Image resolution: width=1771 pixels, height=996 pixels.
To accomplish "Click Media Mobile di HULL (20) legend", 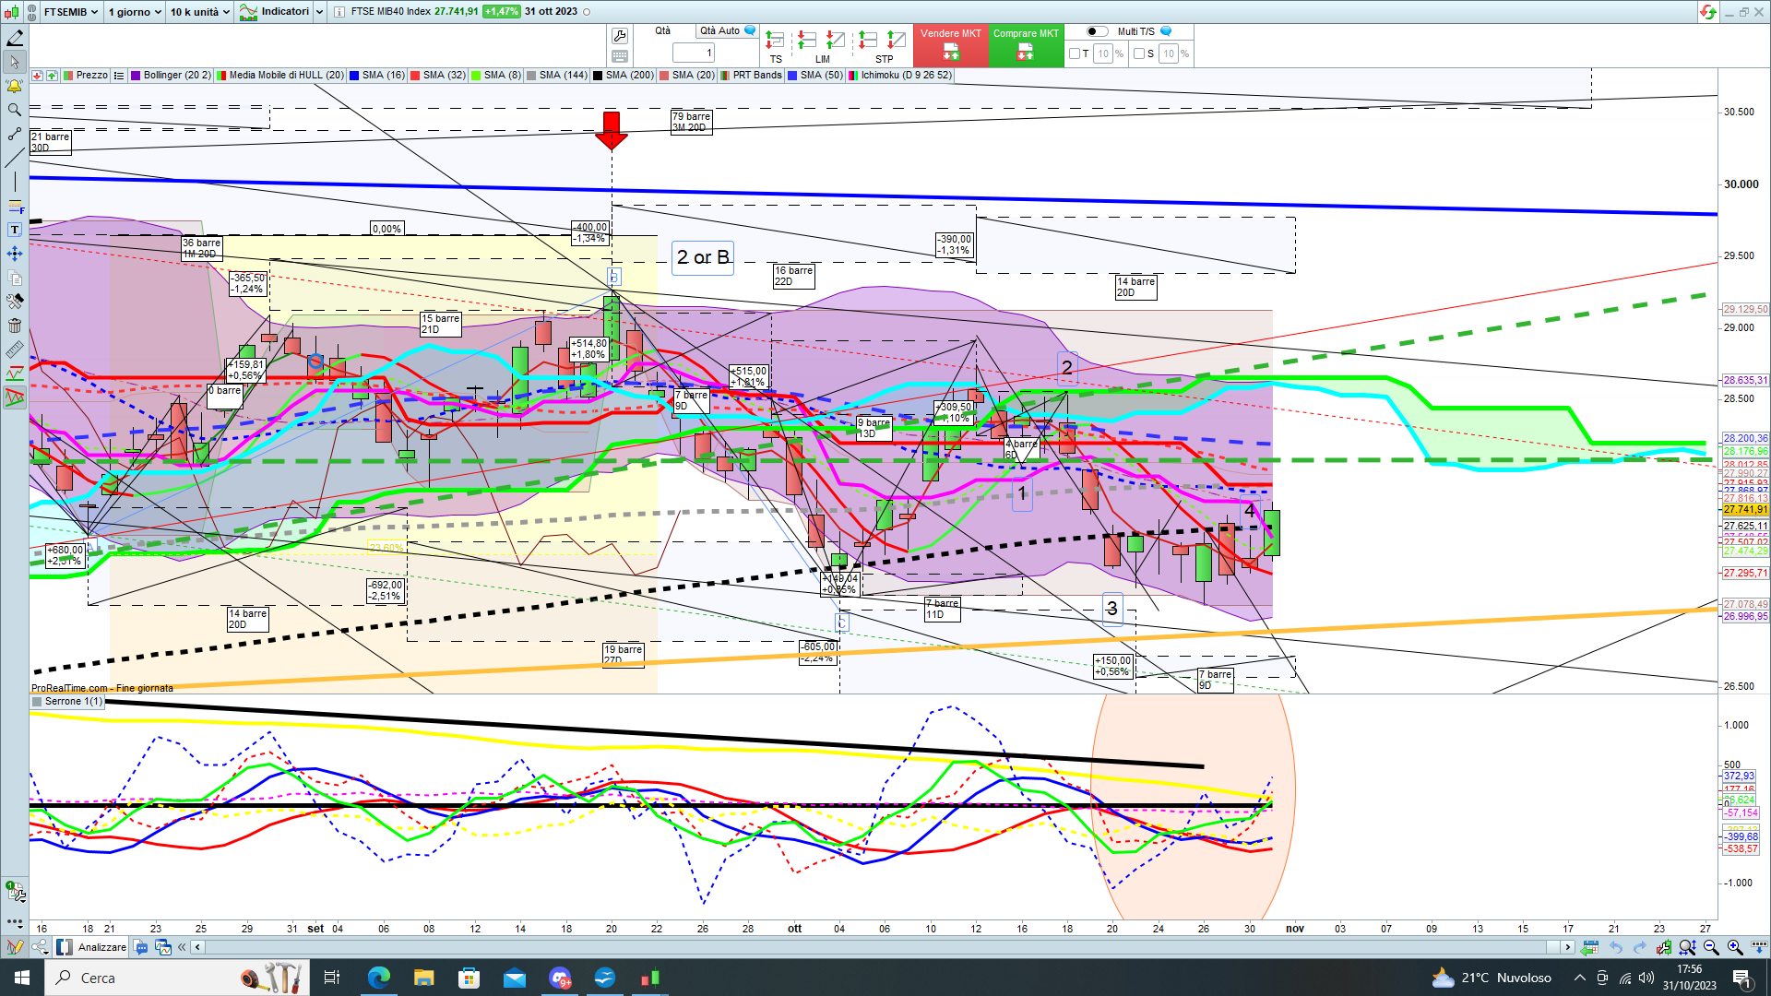I will (280, 76).
